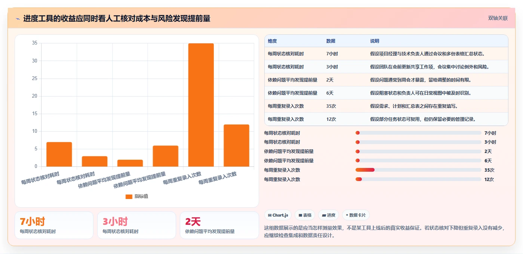Click the first chart bar with value 7
The image size is (523, 254).
59,154
